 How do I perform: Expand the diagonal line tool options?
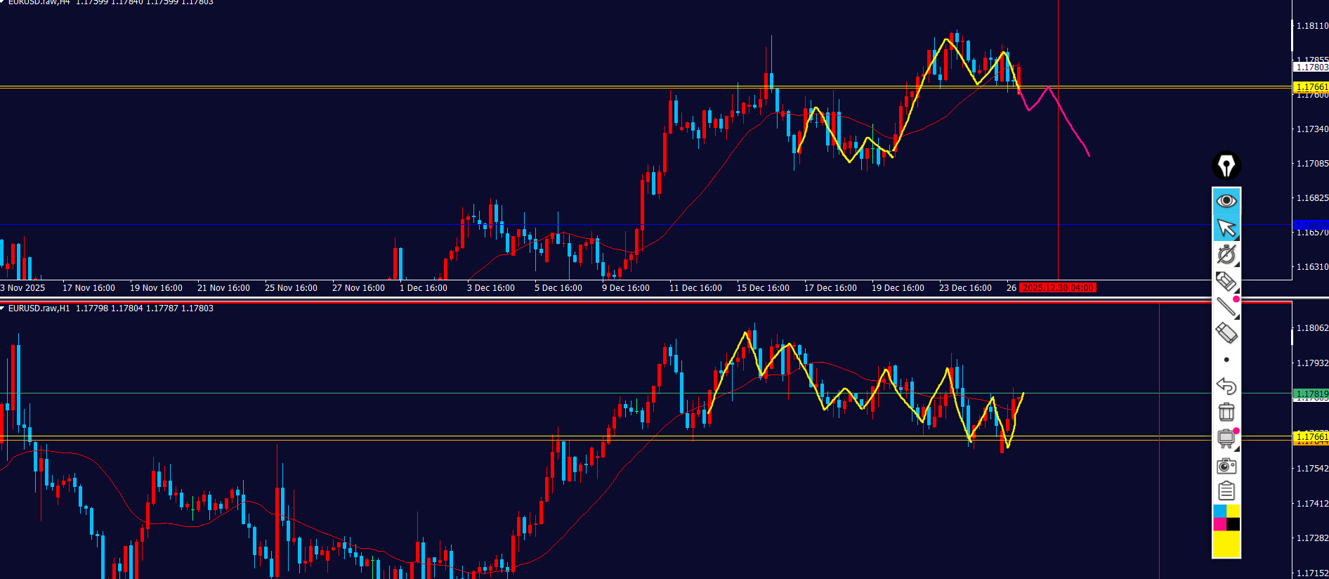(1226, 307)
